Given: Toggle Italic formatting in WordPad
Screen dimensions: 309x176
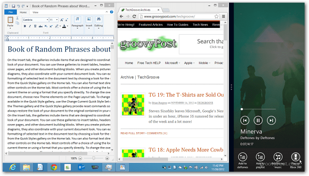Looking at the screenshot, I should coord(30,26).
